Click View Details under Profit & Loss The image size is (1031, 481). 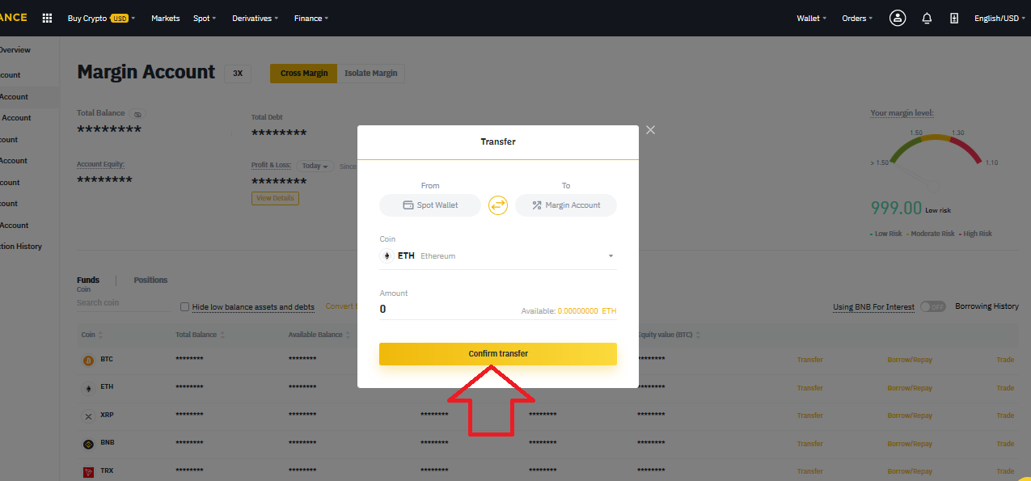point(275,198)
